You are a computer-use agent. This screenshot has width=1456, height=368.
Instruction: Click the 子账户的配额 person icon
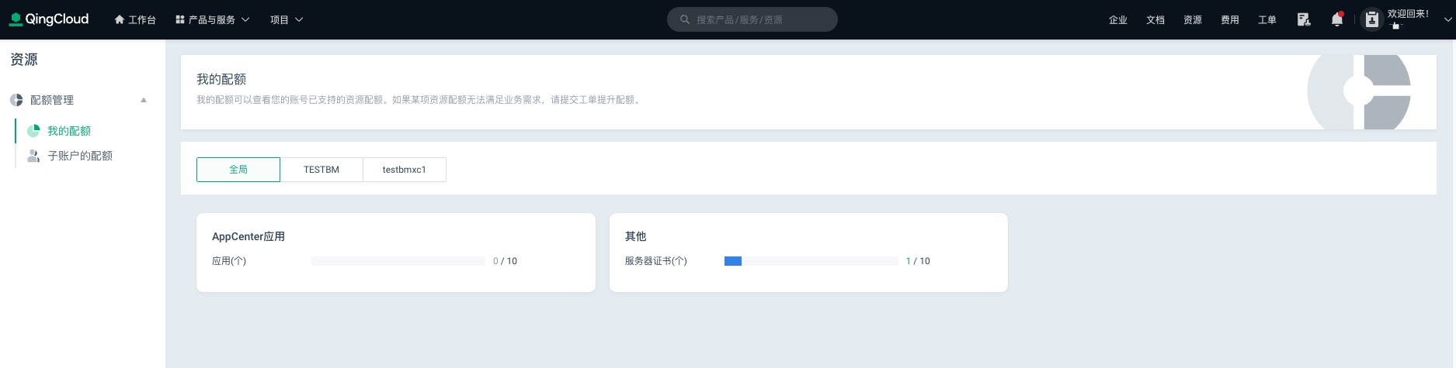pos(33,156)
